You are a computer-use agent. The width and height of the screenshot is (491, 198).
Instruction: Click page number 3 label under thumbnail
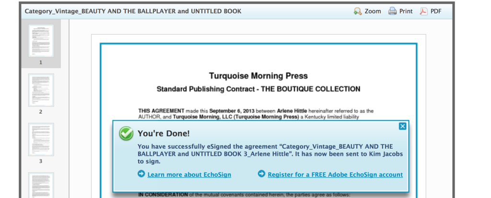(x=41, y=162)
